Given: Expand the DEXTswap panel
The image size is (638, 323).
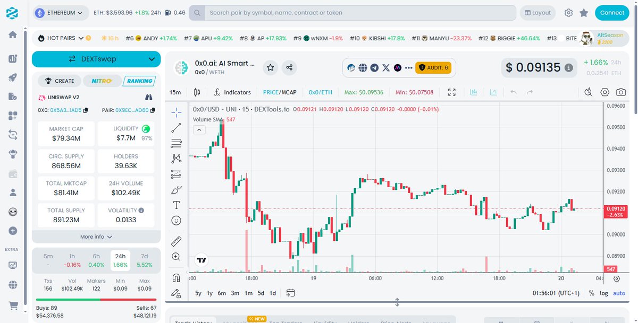Looking at the screenshot, I should pyautogui.click(x=96, y=59).
